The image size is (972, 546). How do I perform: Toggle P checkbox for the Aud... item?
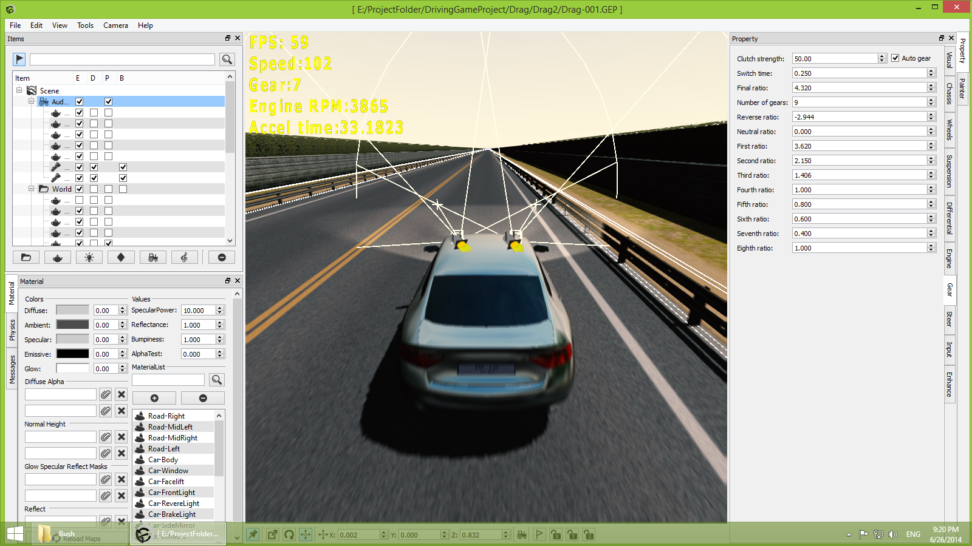pyautogui.click(x=108, y=102)
